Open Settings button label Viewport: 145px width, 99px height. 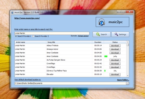[x=122, y=35]
